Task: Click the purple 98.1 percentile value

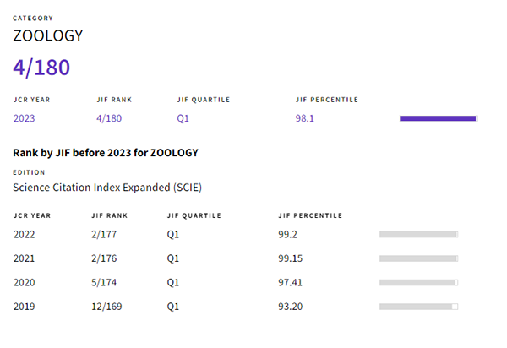Action: [304, 118]
